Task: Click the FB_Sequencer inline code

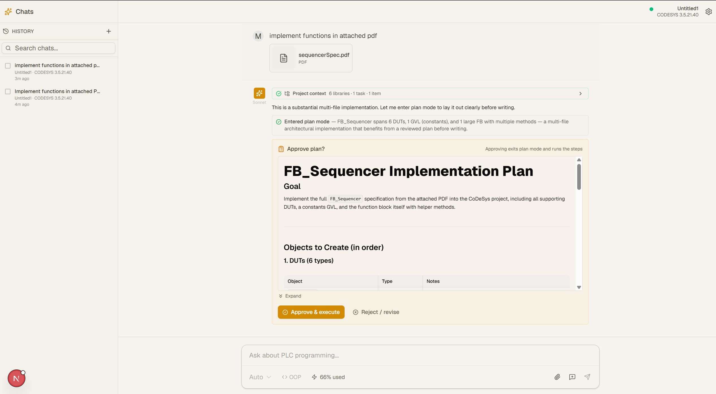Action: tap(345, 199)
